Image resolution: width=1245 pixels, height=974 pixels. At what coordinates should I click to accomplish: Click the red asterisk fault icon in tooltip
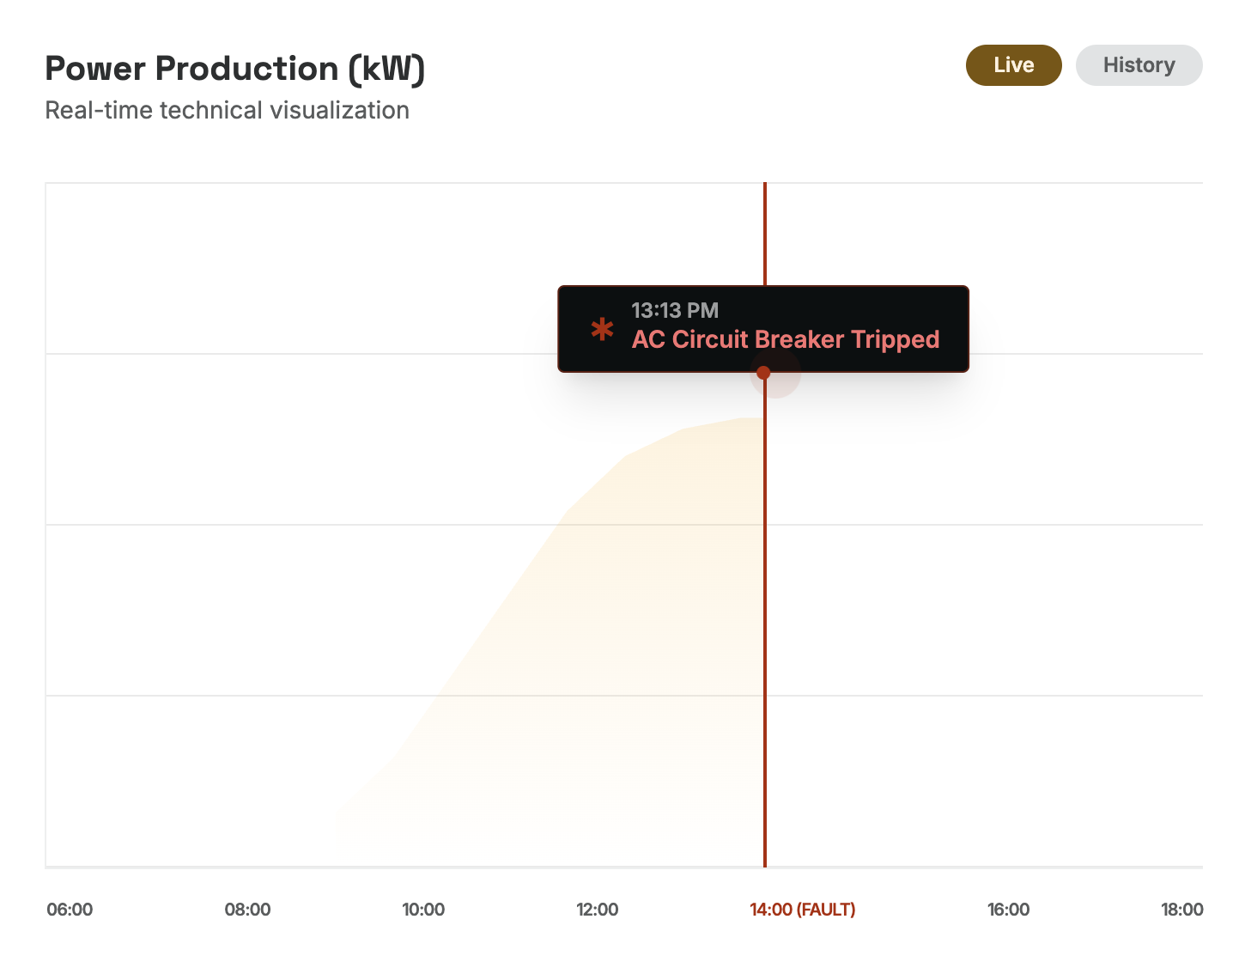tap(603, 329)
